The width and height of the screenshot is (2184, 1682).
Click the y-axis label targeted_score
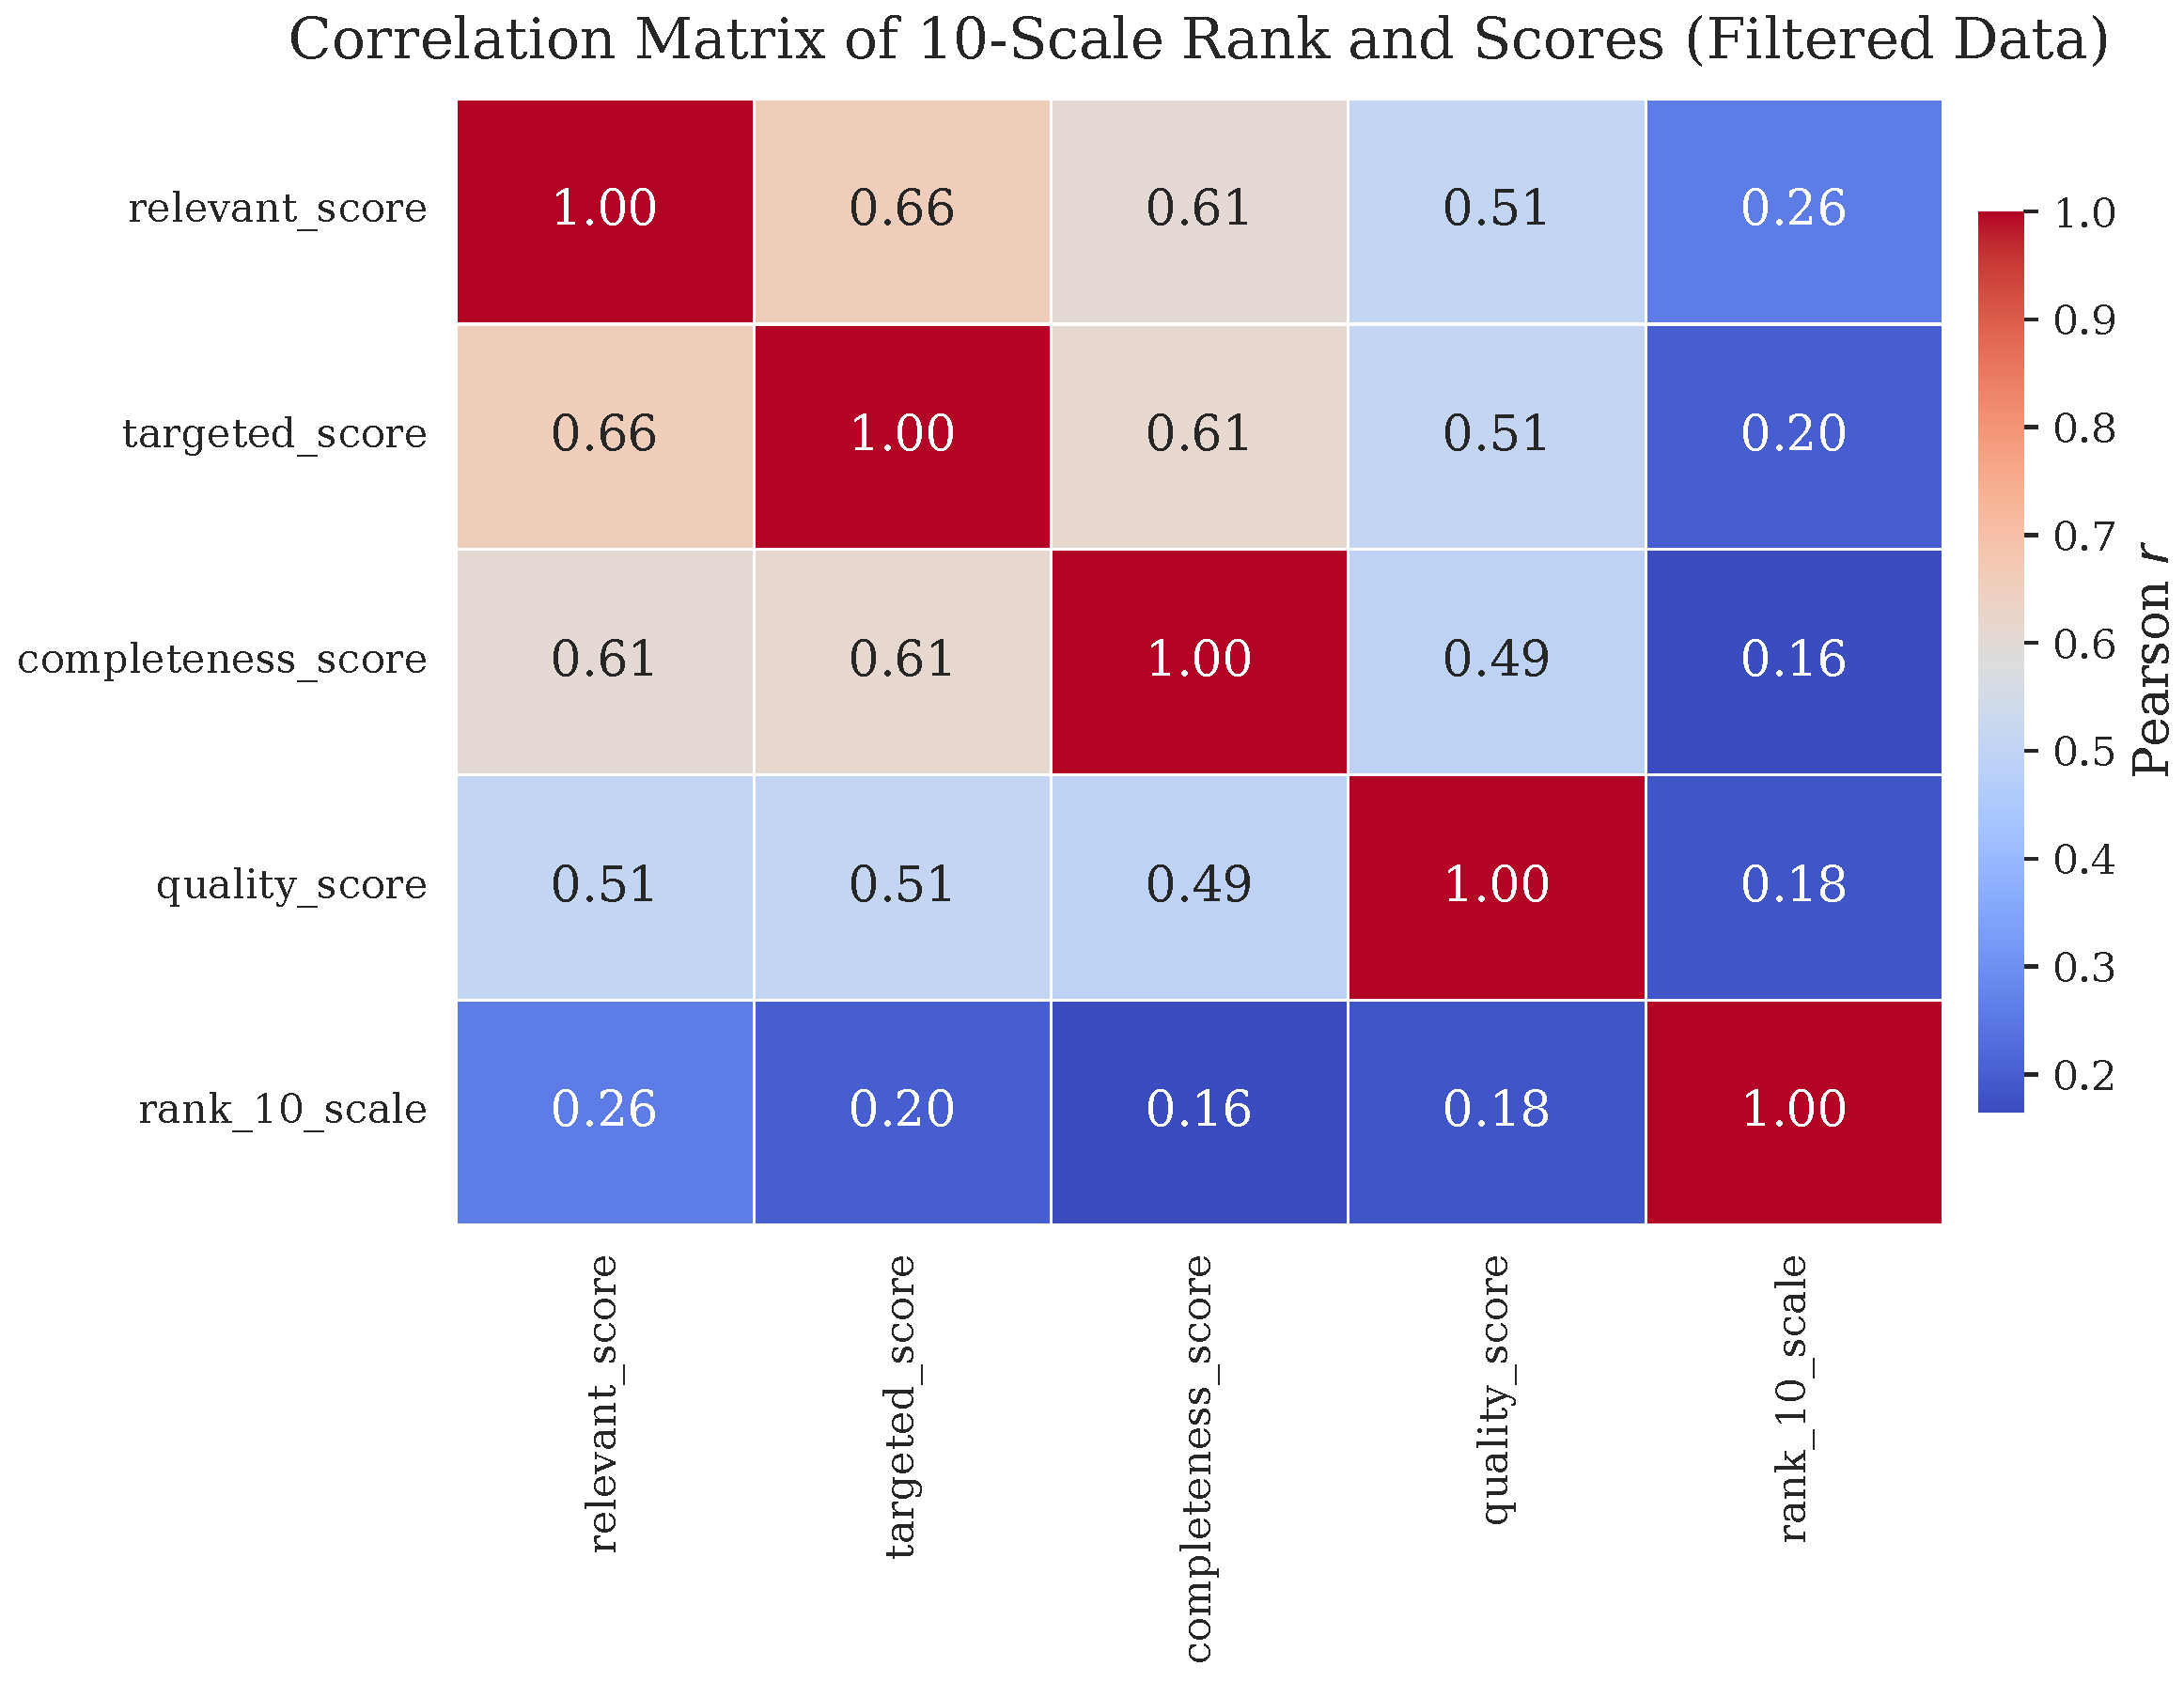pos(274,435)
